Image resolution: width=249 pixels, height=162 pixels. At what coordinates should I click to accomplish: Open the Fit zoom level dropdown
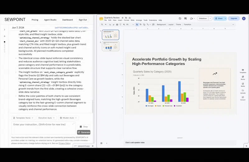pos(130,24)
